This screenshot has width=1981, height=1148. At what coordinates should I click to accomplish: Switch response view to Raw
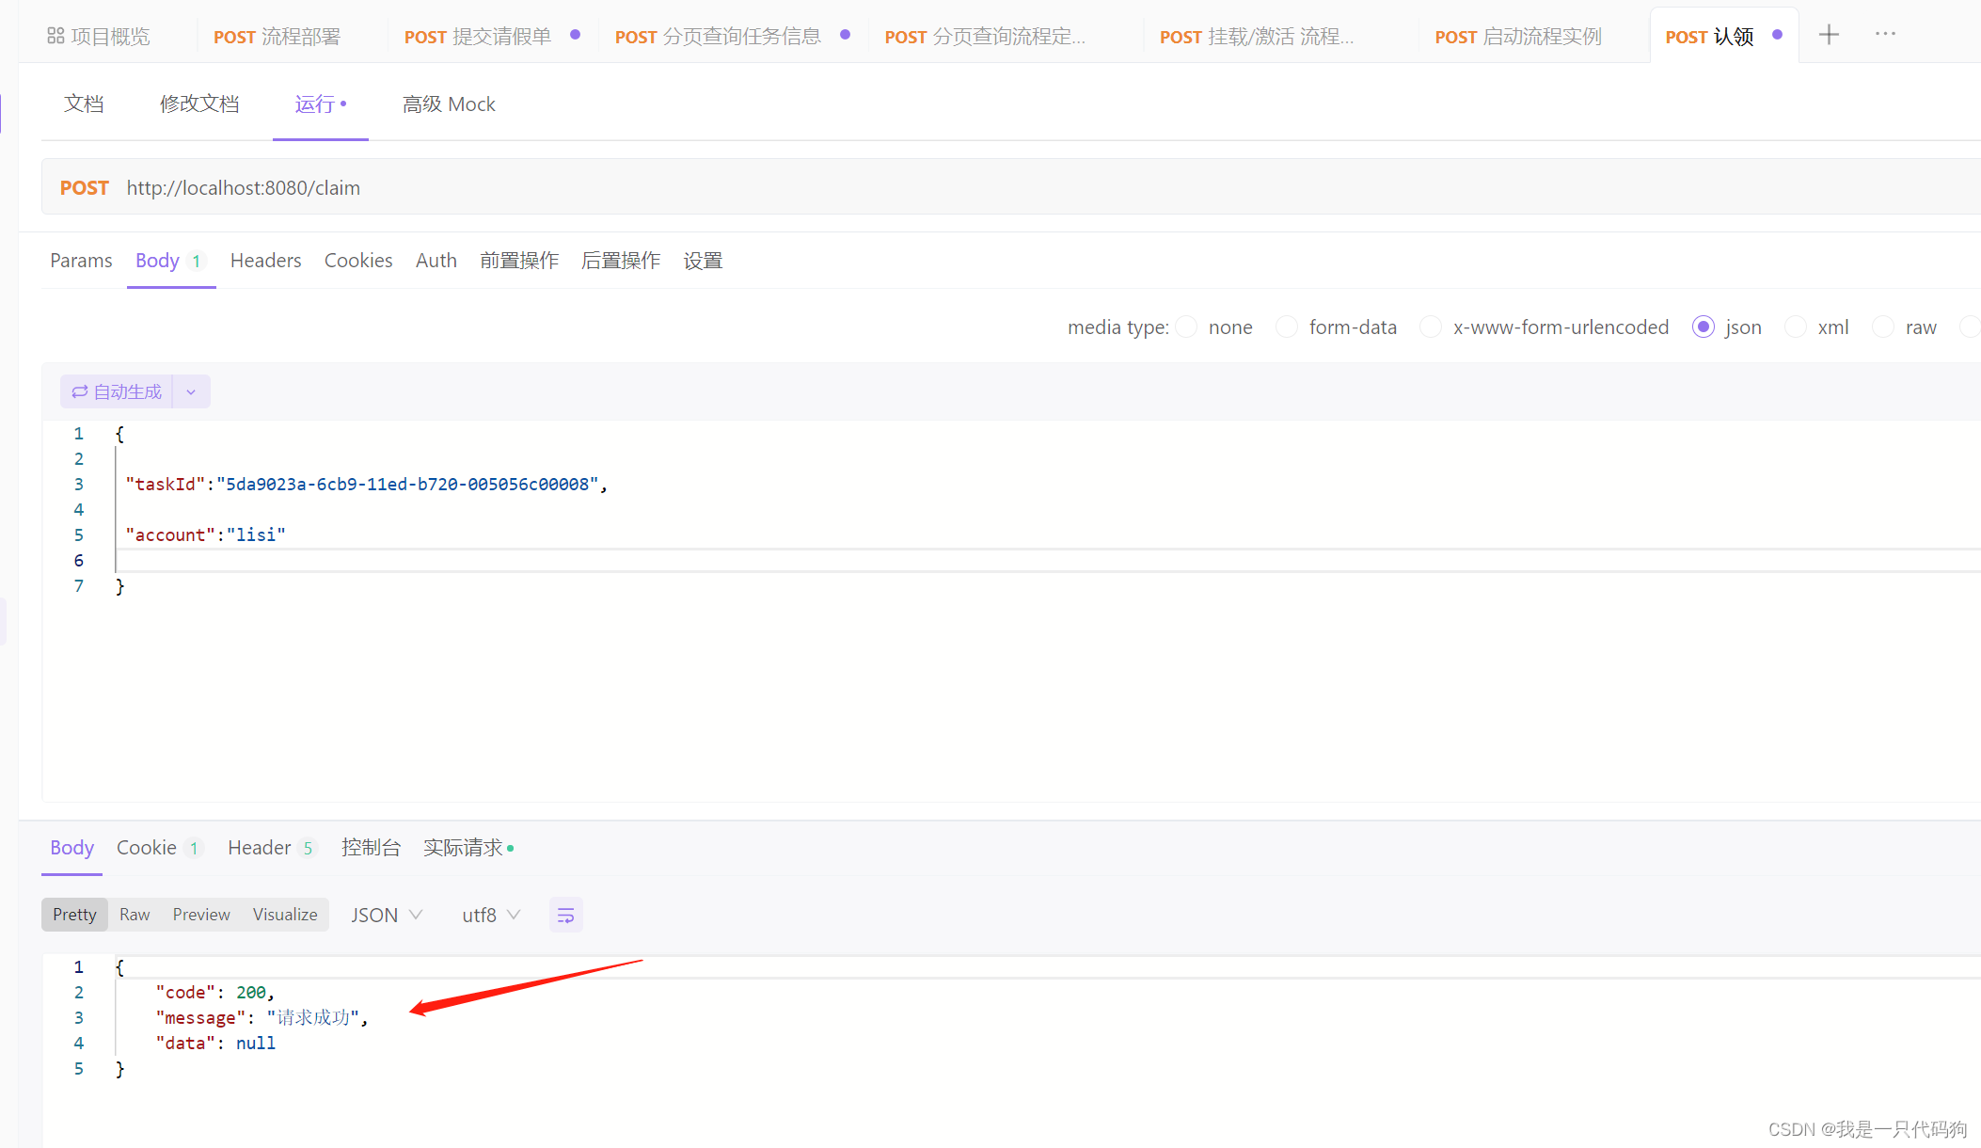click(x=135, y=914)
